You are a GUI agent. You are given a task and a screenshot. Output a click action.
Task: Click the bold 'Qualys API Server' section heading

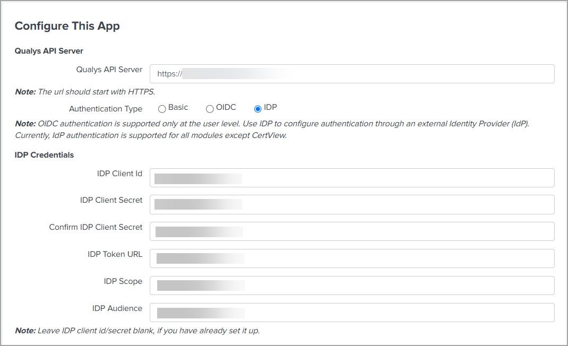pyautogui.click(x=49, y=51)
